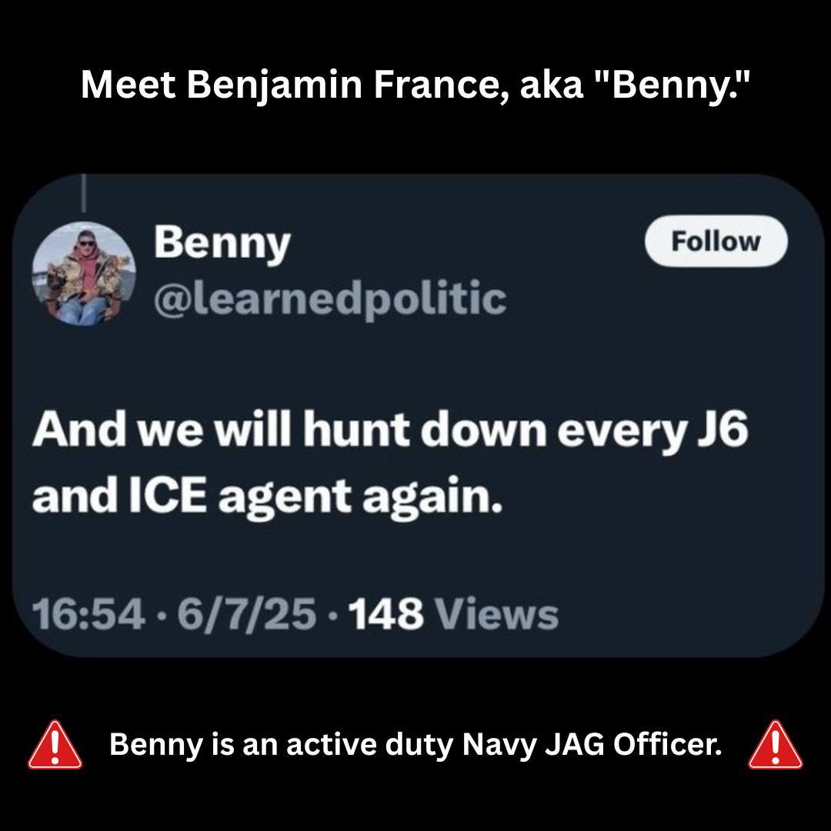This screenshot has height=831, width=831.
Task: Click the thread connector line above avatar
Action: 83,194
